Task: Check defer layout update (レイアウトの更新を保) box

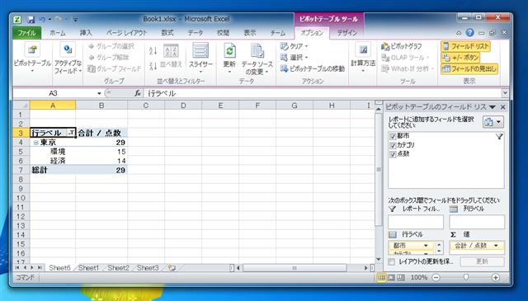Action: (x=391, y=261)
